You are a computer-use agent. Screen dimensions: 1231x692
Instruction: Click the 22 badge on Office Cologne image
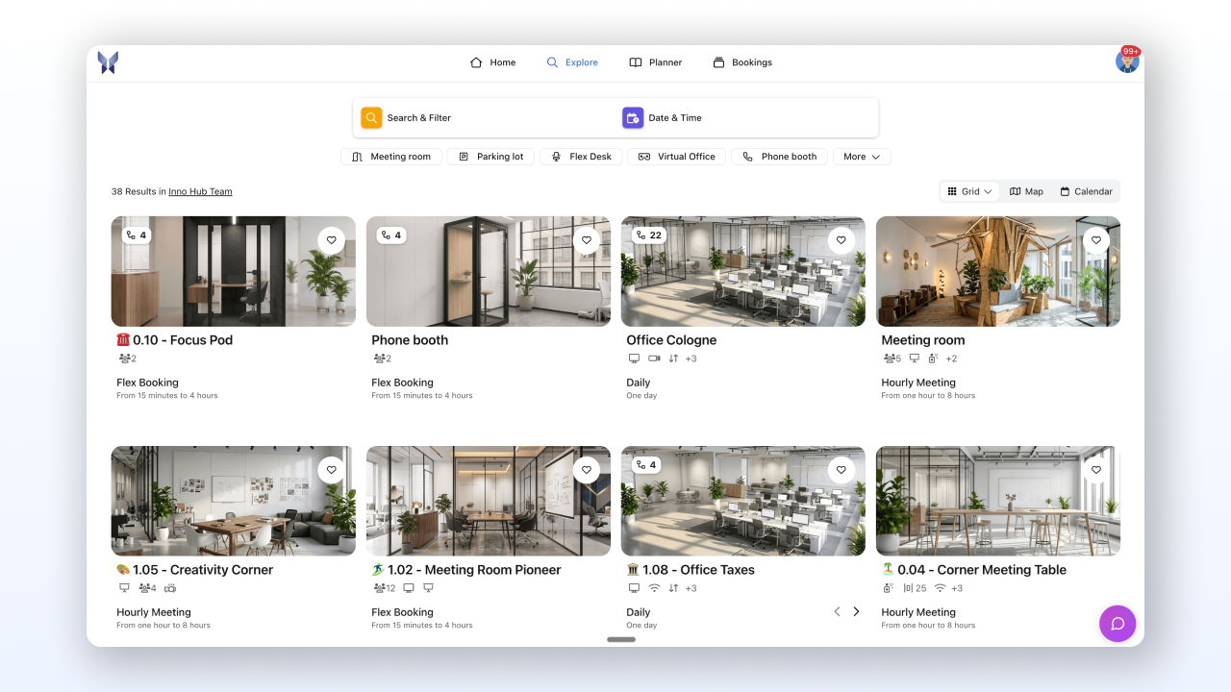[649, 235]
